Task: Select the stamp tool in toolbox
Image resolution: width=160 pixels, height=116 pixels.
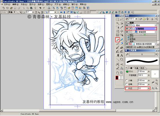Action: click(x=122, y=68)
